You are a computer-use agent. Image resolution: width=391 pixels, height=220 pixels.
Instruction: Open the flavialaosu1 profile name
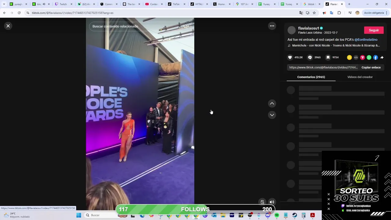pyautogui.click(x=309, y=28)
